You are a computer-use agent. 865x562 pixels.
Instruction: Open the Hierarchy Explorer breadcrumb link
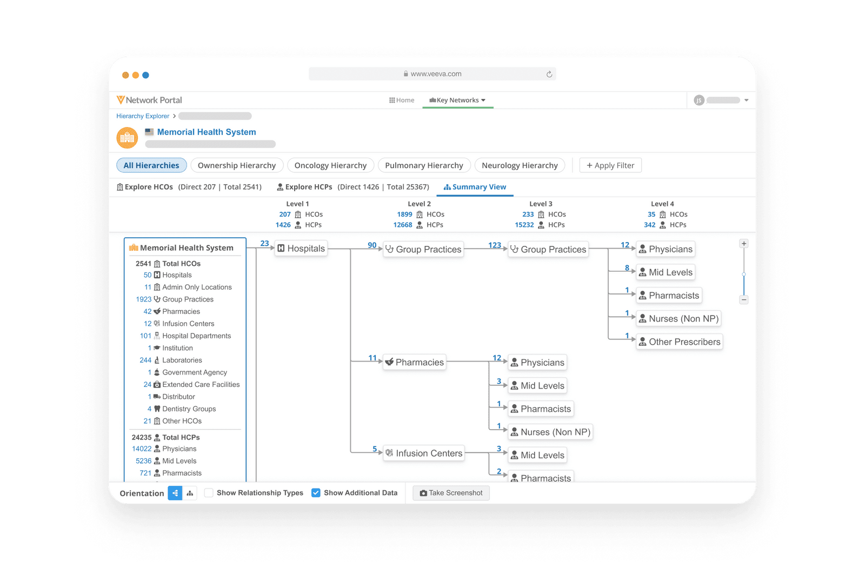click(x=143, y=116)
